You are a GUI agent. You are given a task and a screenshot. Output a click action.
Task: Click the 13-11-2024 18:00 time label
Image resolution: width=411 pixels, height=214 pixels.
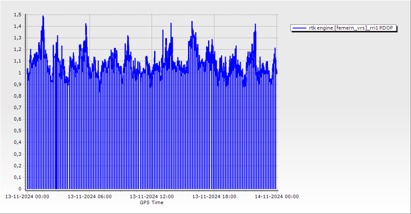(x=214, y=196)
